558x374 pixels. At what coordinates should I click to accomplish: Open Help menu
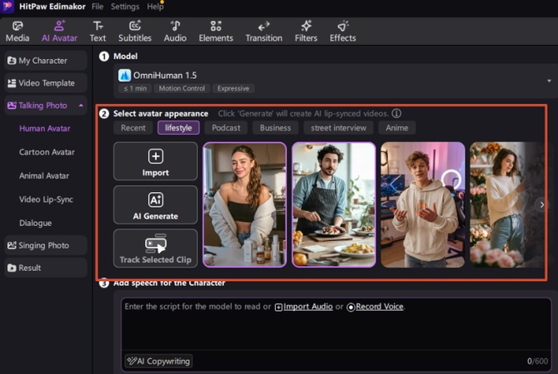click(155, 7)
